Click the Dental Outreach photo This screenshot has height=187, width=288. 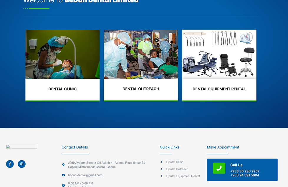[141, 54]
